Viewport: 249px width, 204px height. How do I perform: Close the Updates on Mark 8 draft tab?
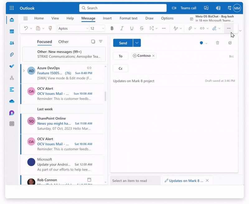(x=207, y=181)
